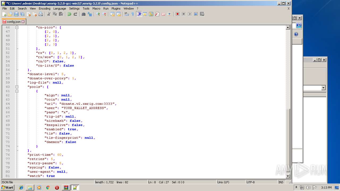Collapse the fold at line 61

[17, 91]
